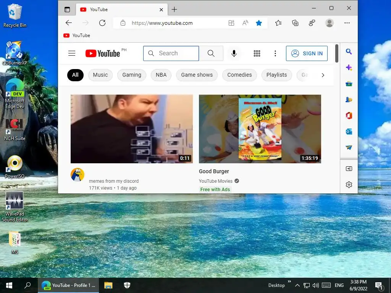Viewport: 391px width, 293px height.
Task: Open the Tools briefcase icon in sidebar
Action: click(349, 84)
